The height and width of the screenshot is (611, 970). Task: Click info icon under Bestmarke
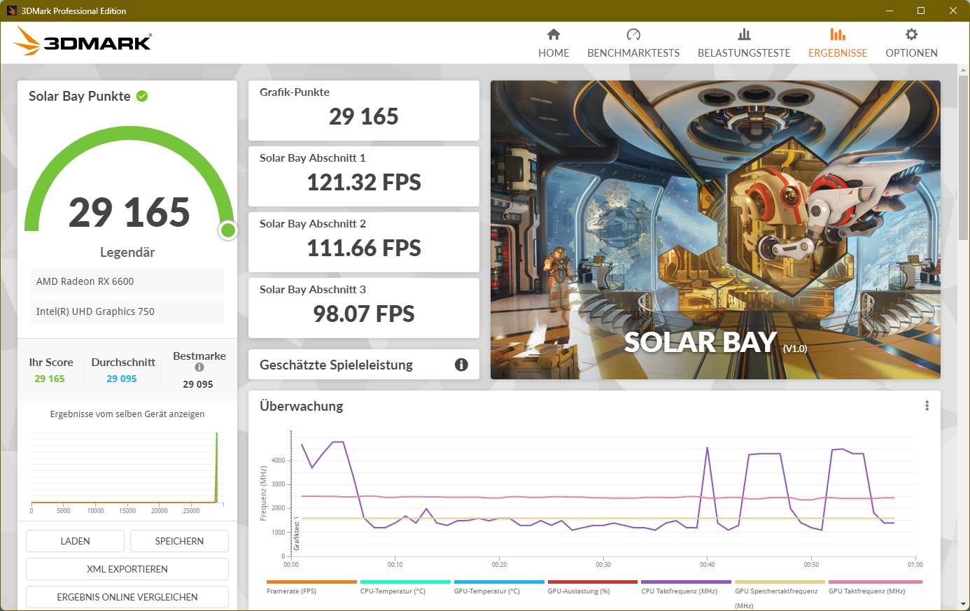(199, 367)
